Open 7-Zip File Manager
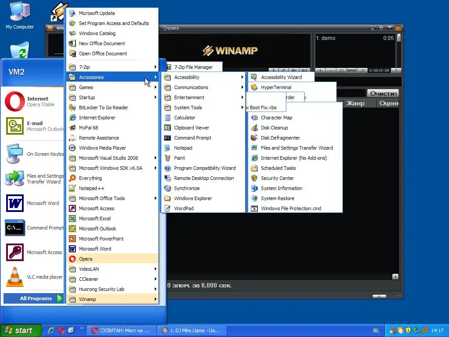 pyautogui.click(x=193, y=67)
